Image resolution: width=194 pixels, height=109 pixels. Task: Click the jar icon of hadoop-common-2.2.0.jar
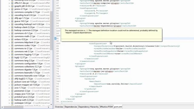click(x=12, y=30)
